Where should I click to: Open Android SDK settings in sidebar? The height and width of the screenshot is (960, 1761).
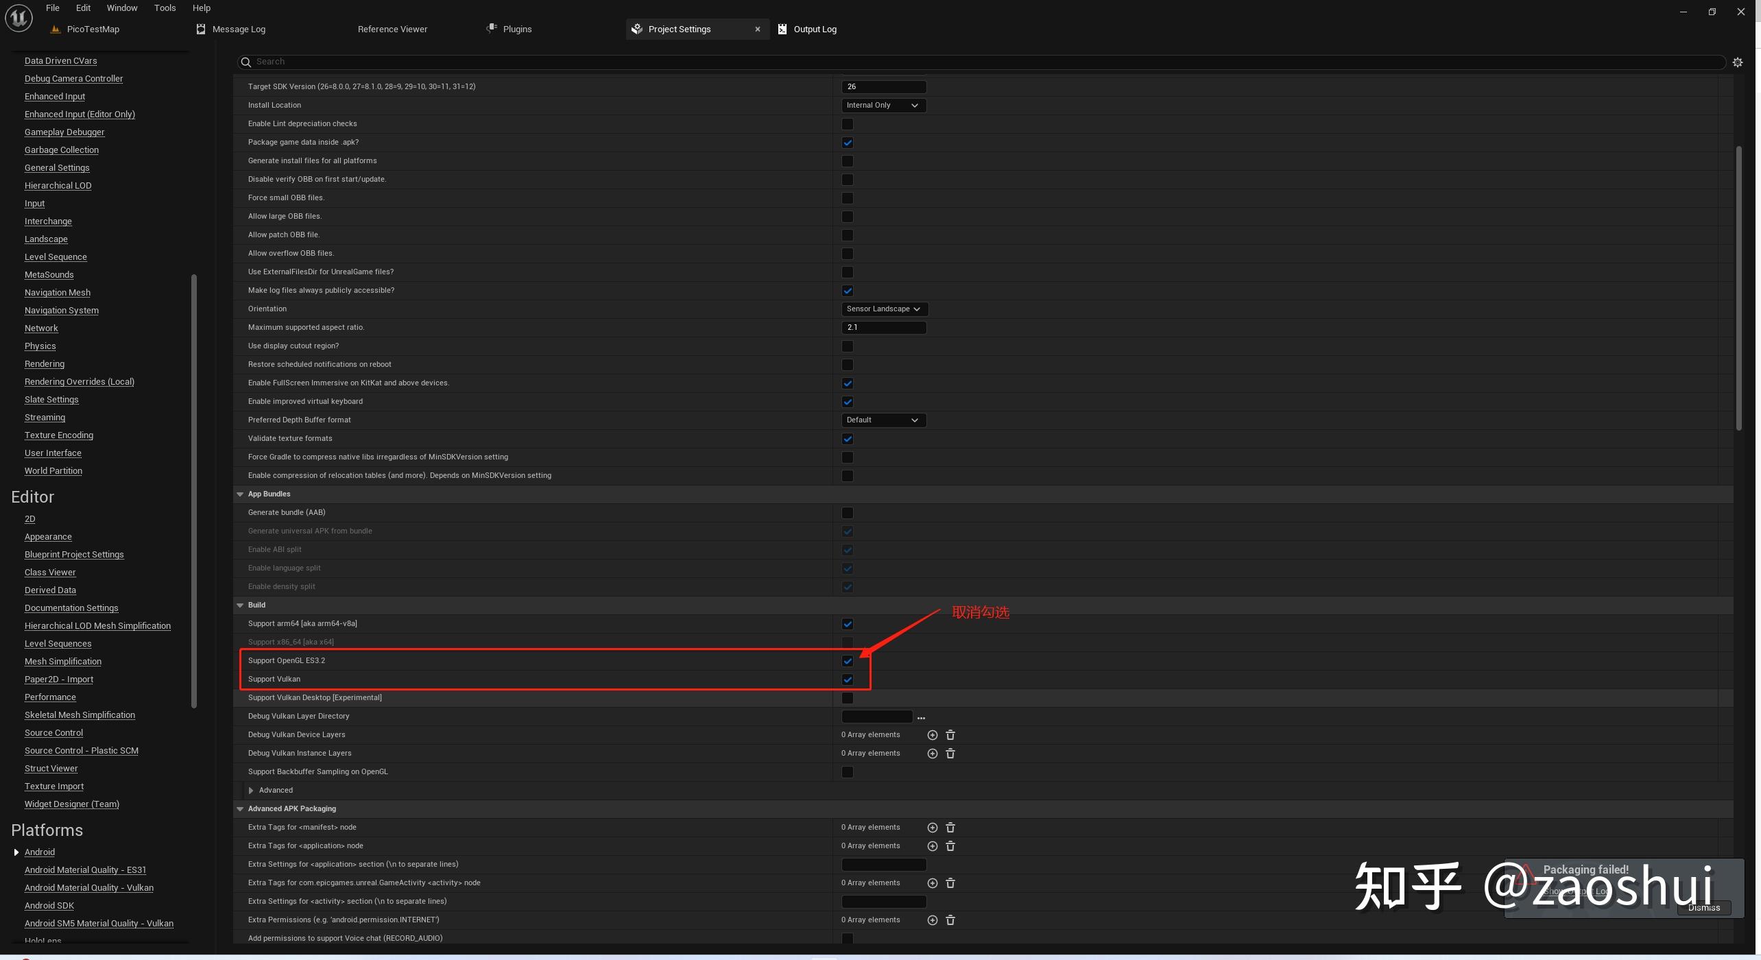(49, 906)
